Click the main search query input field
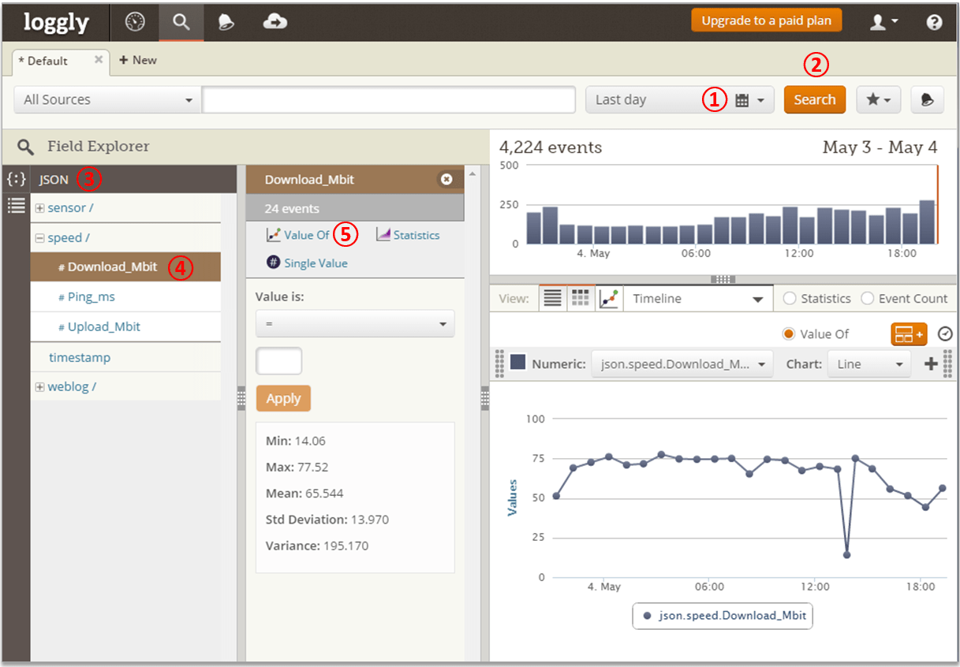Viewport: 960px width, 667px height. pos(388,100)
